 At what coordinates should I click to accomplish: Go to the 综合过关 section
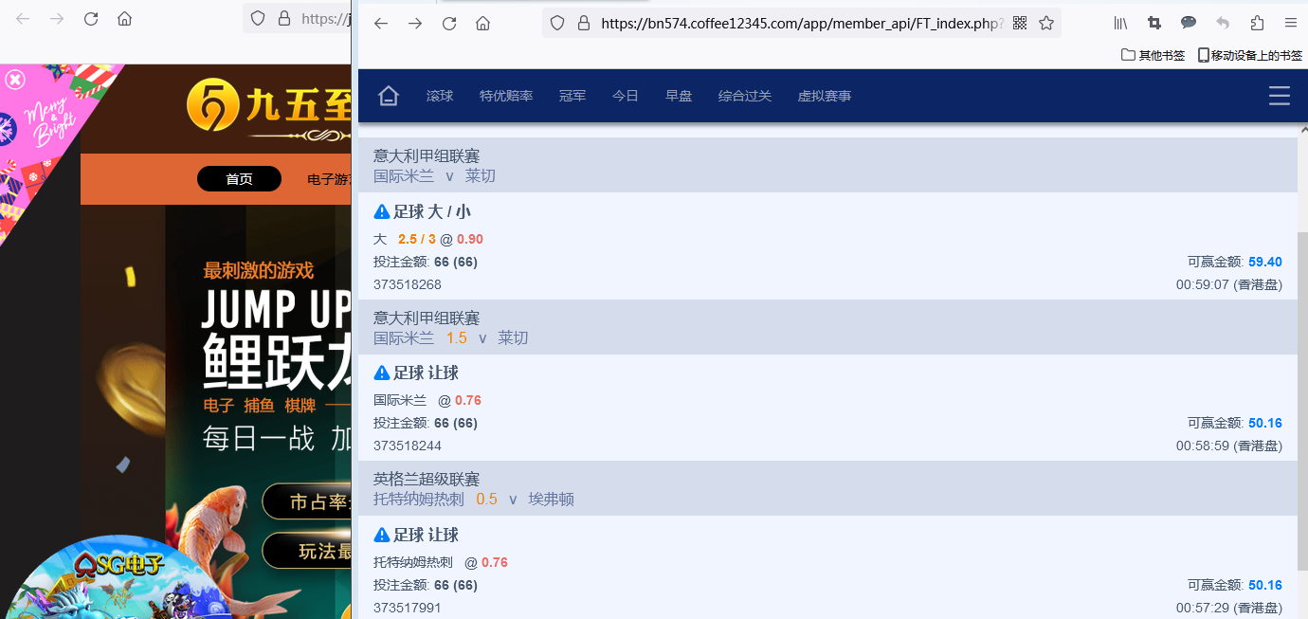click(744, 96)
